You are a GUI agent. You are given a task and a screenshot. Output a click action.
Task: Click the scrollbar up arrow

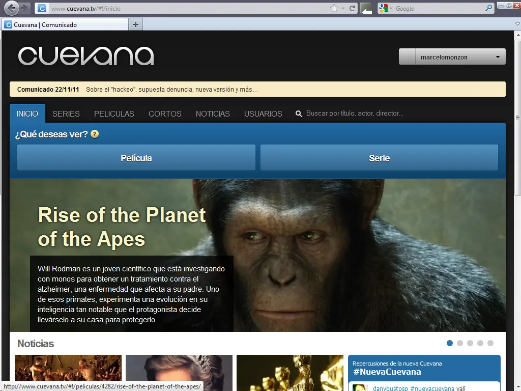click(x=517, y=34)
